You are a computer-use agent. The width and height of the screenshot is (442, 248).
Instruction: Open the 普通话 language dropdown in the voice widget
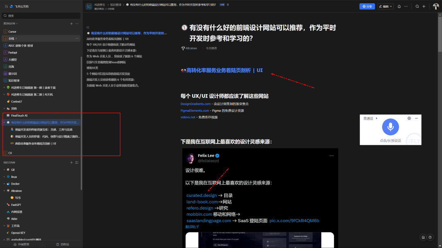click(370, 118)
